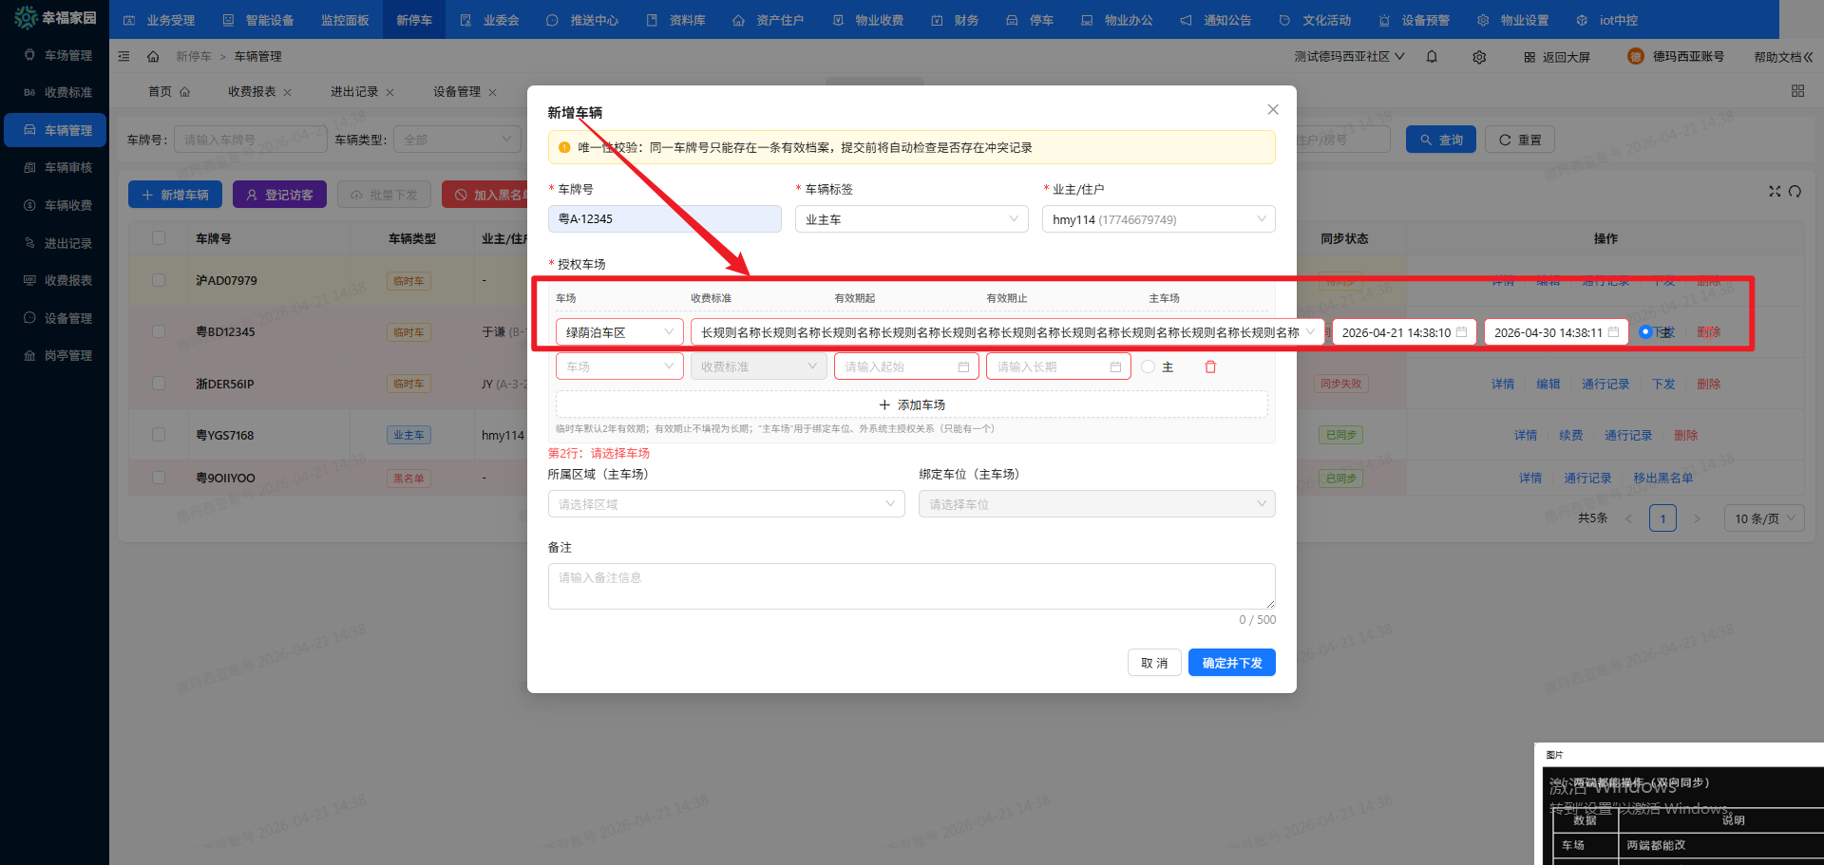Check the box for 沪AD07979 row
The image size is (1824, 865).
(159, 281)
